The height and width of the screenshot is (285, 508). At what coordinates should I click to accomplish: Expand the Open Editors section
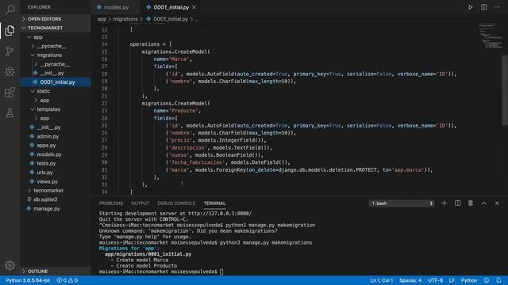tap(56, 19)
